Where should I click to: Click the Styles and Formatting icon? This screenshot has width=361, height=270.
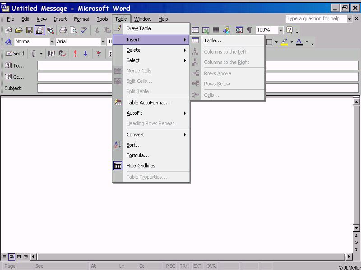(x=9, y=41)
